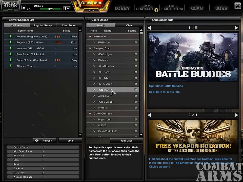Open the JOBS menu
The width and height of the screenshot is (243, 182).
tap(222, 8)
